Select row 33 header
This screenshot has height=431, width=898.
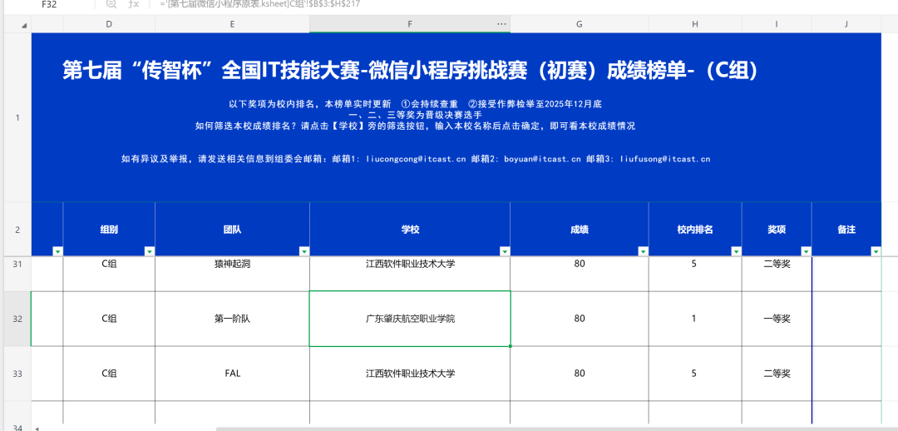tap(17, 374)
